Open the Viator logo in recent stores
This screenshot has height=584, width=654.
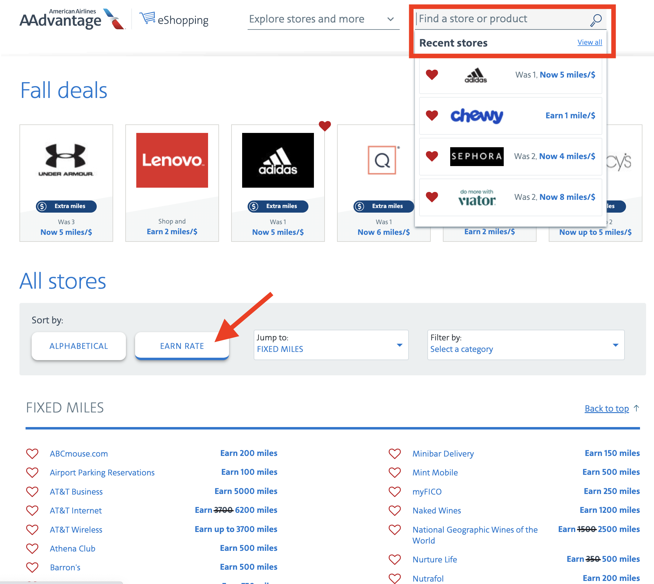(x=477, y=197)
